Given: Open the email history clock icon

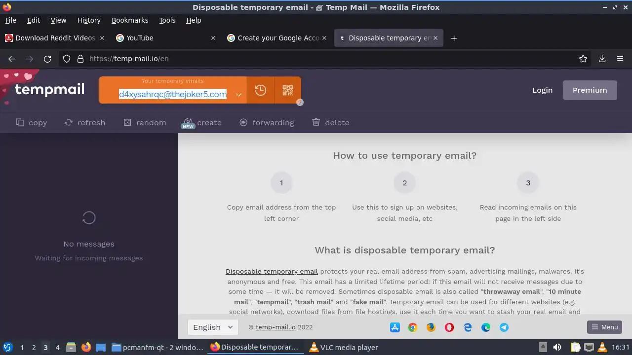Looking at the screenshot, I should (x=260, y=90).
